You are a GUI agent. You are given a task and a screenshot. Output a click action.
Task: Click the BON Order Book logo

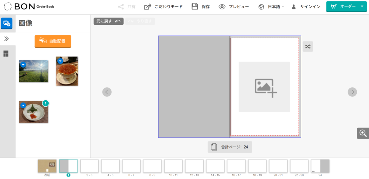click(x=29, y=6)
